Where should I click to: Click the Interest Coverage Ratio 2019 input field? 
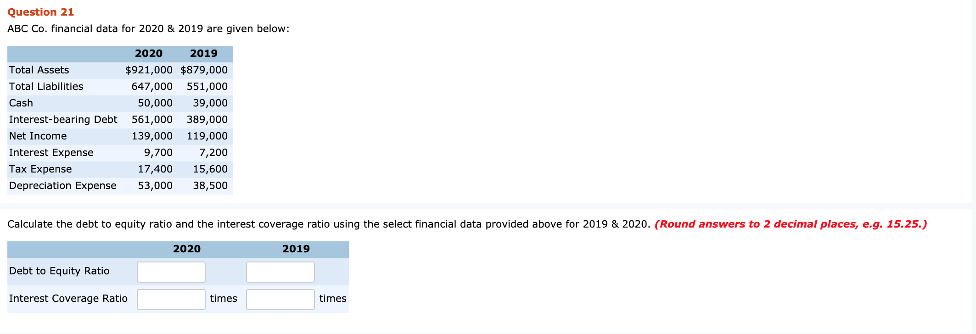(280, 299)
